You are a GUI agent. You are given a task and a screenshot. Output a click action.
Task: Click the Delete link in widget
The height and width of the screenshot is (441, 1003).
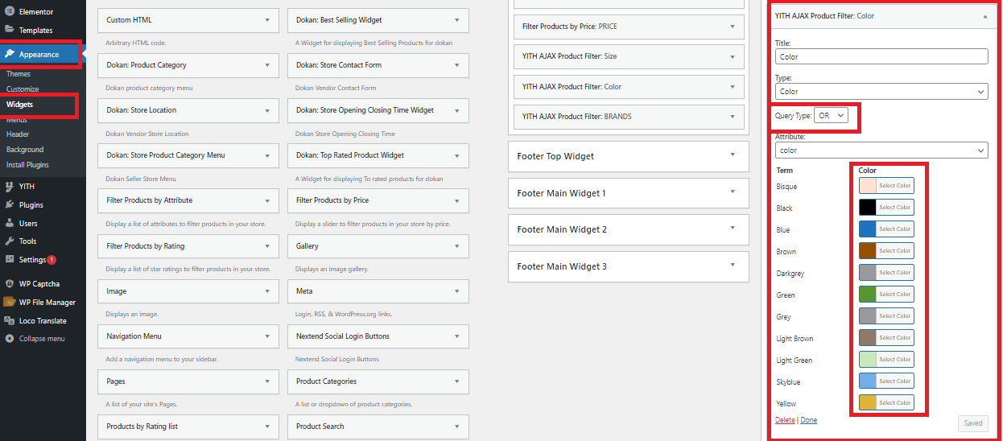click(785, 420)
